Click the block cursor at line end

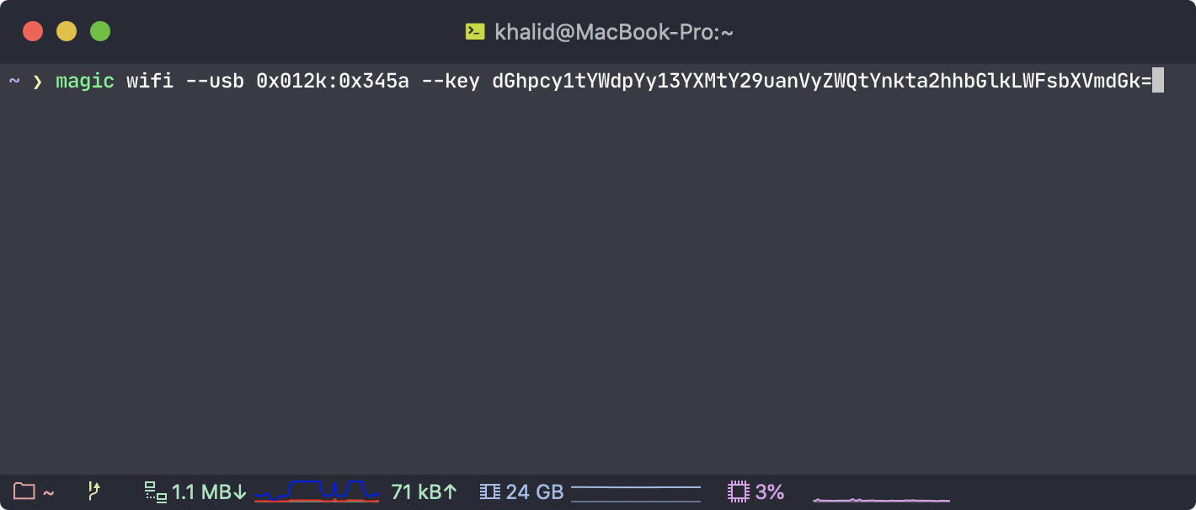coord(1158,81)
